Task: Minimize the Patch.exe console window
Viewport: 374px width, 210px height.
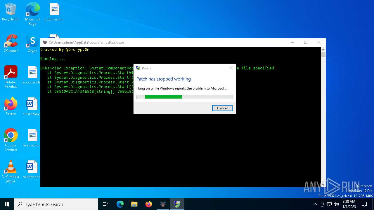Action: pyautogui.click(x=292, y=42)
